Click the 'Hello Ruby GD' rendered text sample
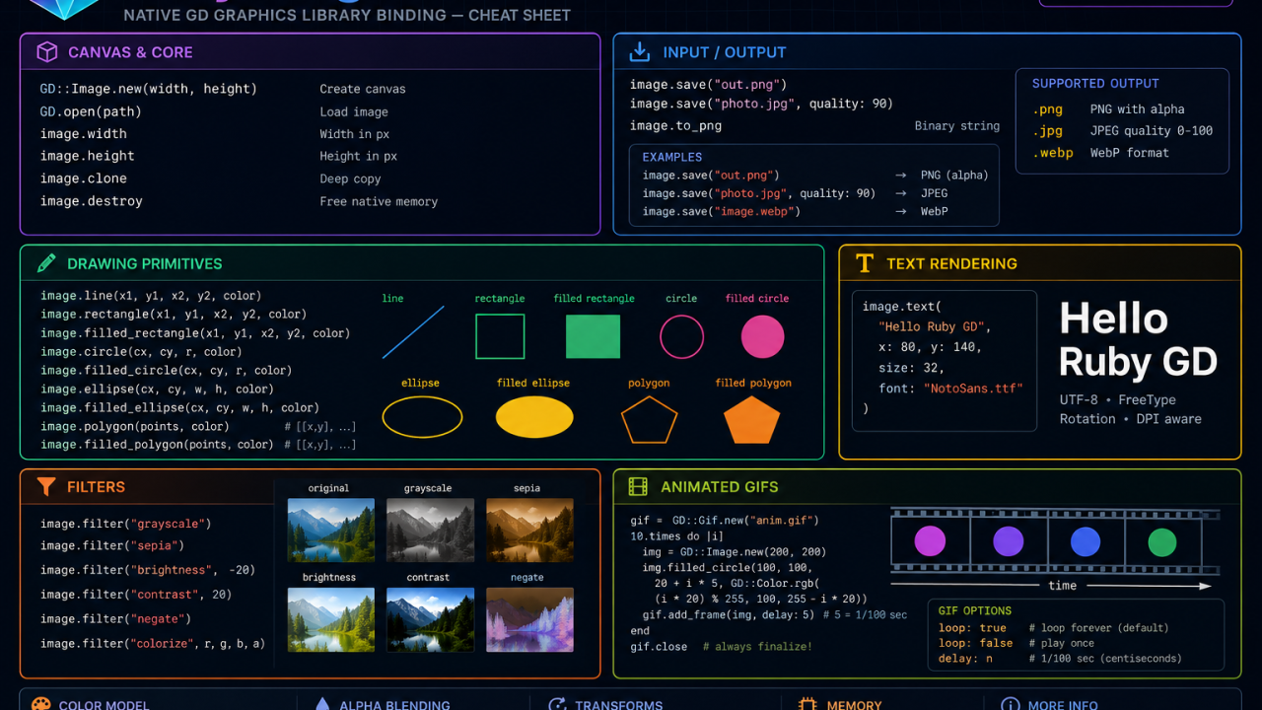 (1138, 340)
